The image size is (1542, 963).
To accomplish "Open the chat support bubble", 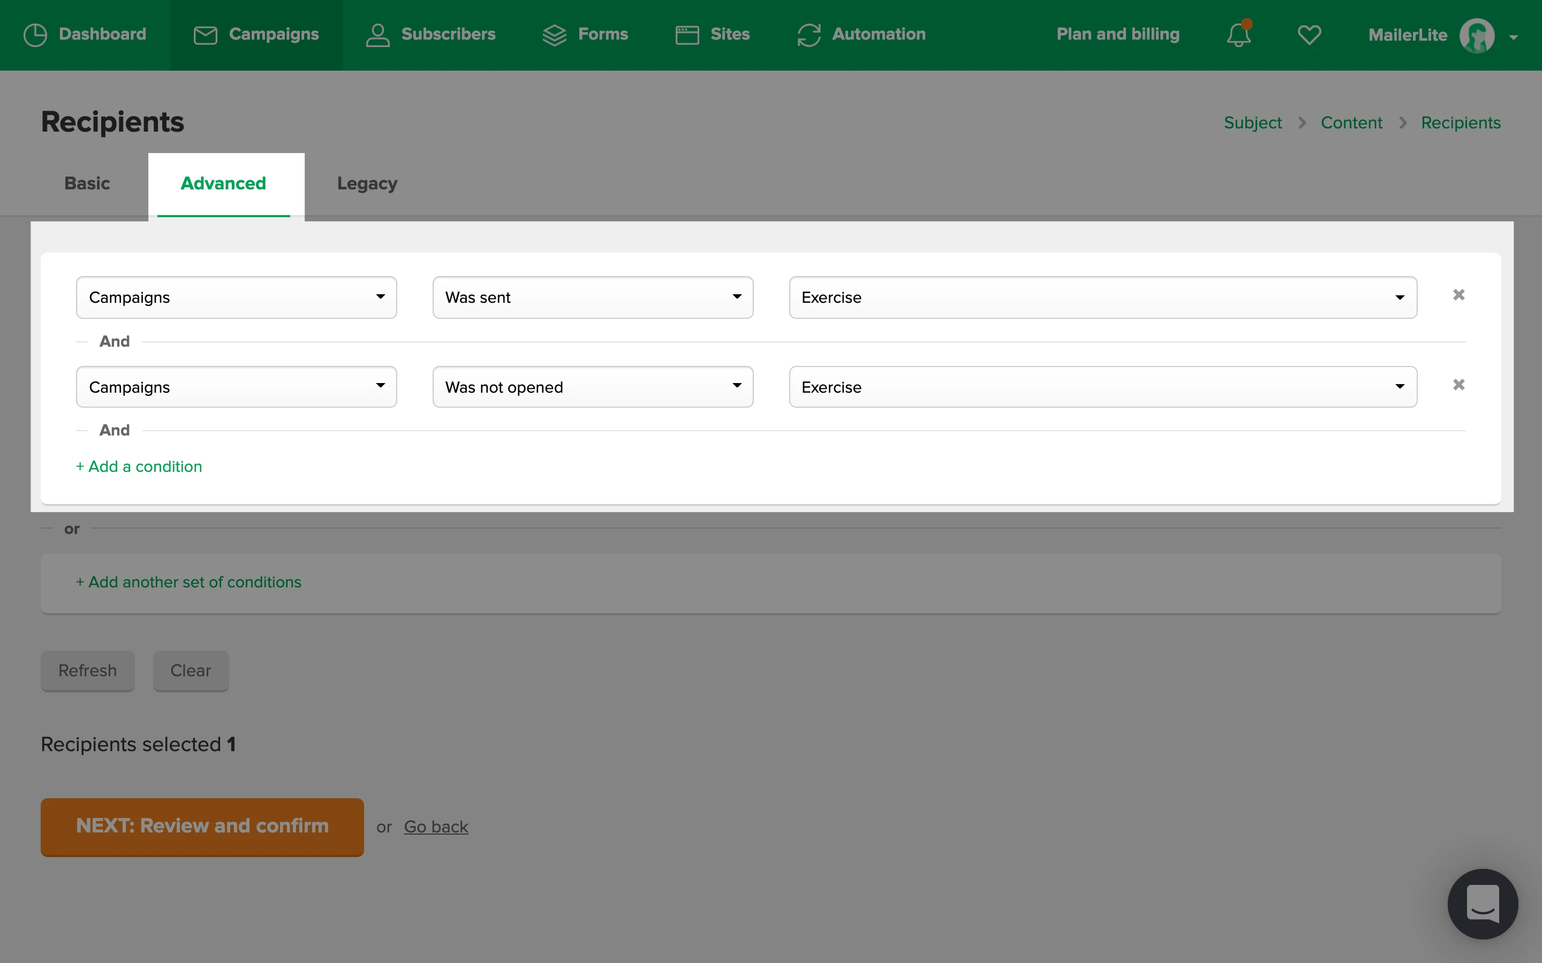I will [x=1482, y=903].
